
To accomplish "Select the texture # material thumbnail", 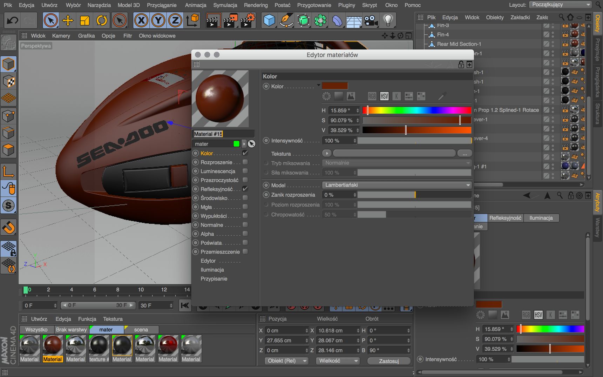I will tap(99, 349).
